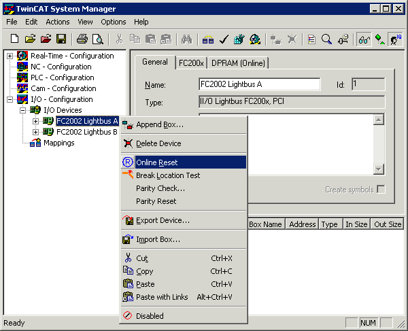Screen dimensions: 408x331
Task: Click the Real-Time Configuration tree icon
Action: 22,56
